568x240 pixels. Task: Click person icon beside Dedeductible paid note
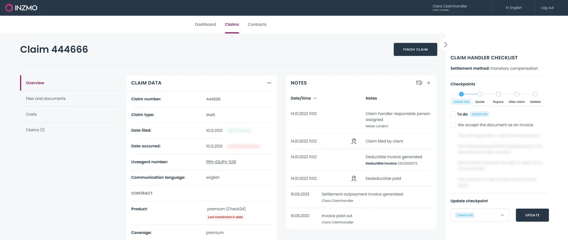click(354, 178)
